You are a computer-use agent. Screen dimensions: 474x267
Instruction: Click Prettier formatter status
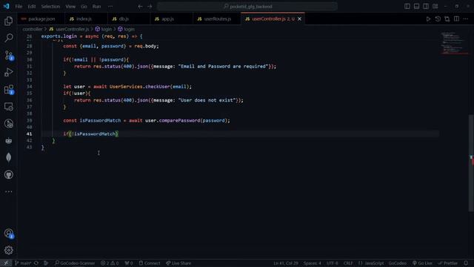pyautogui.click(x=447, y=263)
